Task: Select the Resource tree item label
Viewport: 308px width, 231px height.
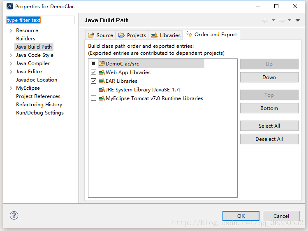Action: point(27,30)
